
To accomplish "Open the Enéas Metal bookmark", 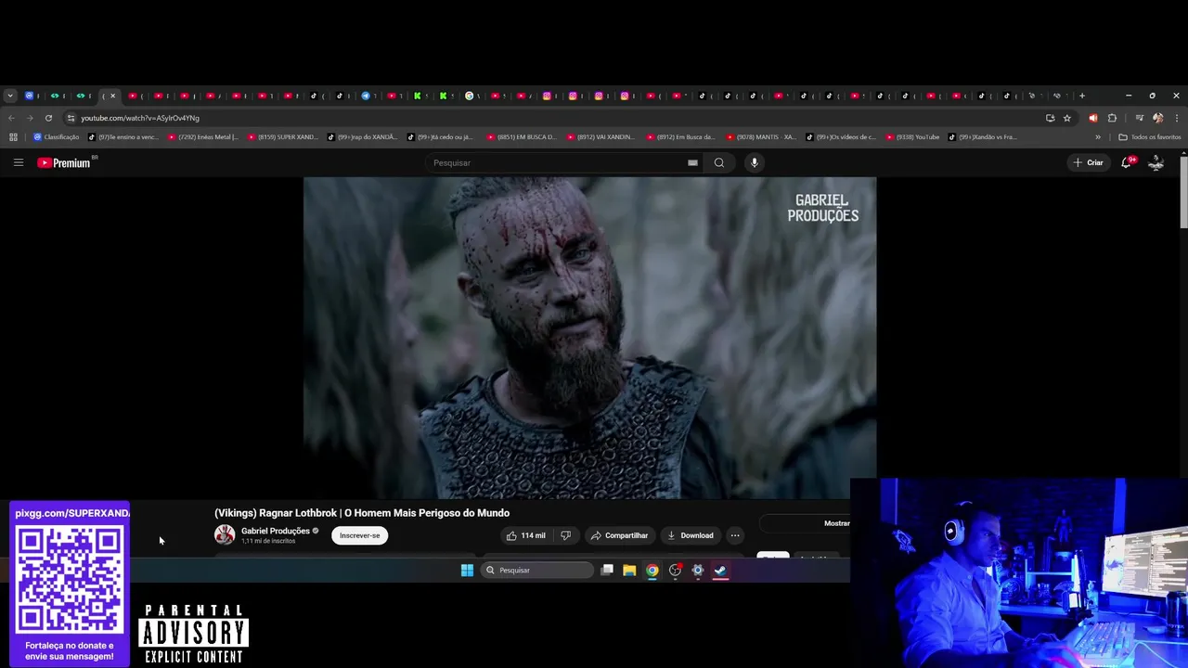I will click(x=203, y=137).
